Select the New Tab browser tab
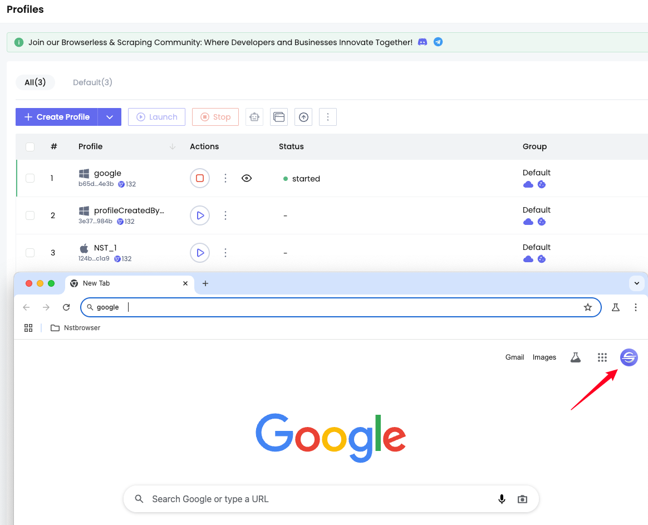Image resolution: width=648 pixels, height=525 pixels. (x=130, y=283)
